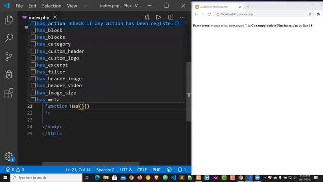
Task: Launch Microsoft Edge from taskbar
Action: (97, 177)
